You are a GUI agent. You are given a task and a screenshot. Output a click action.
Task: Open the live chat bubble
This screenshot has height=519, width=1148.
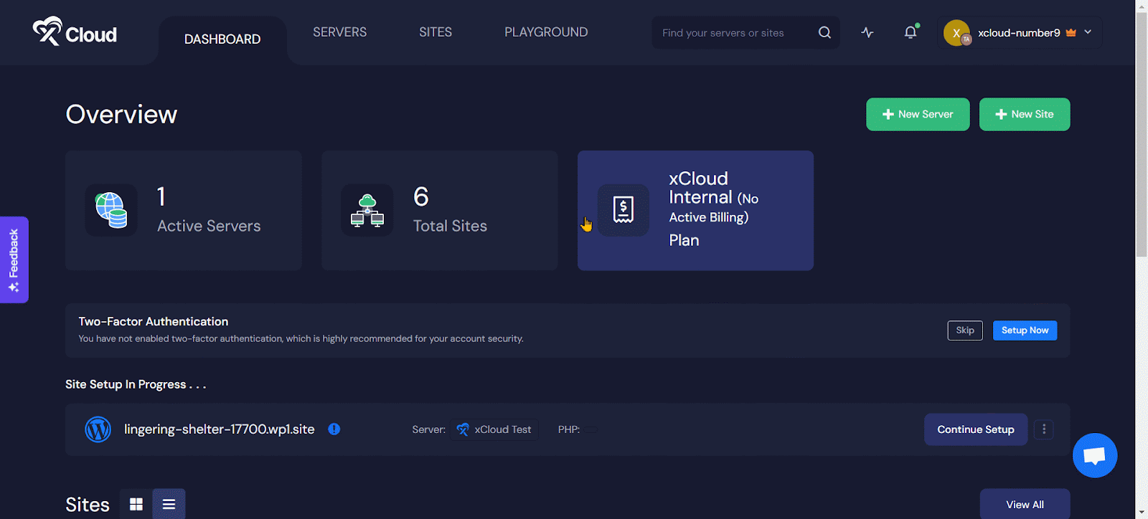pos(1094,455)
